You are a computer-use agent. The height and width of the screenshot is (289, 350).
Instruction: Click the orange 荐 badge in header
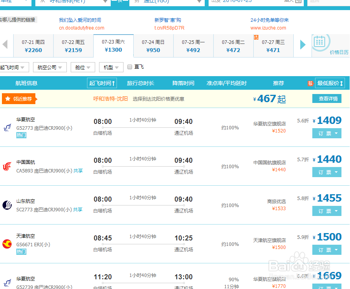[x=310, y=83]
